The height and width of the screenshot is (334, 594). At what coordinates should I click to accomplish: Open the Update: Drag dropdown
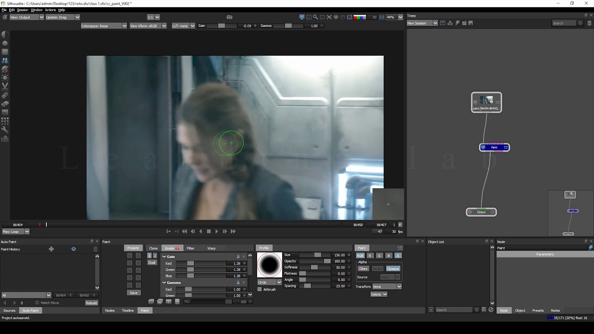(x=63, y=17)
